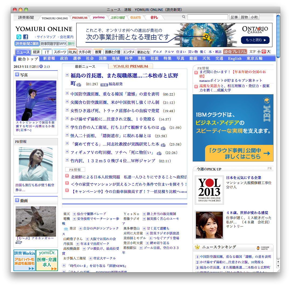Image resolution: width=291 pixels, height=287 pixels.
Task: Open the yorimo top site tab
Action: click(99, 17)
